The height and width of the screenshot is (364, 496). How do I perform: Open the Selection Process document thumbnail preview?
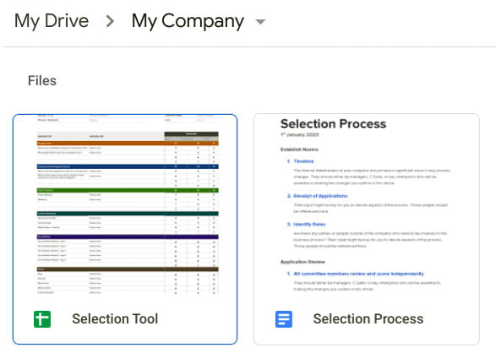367,204
